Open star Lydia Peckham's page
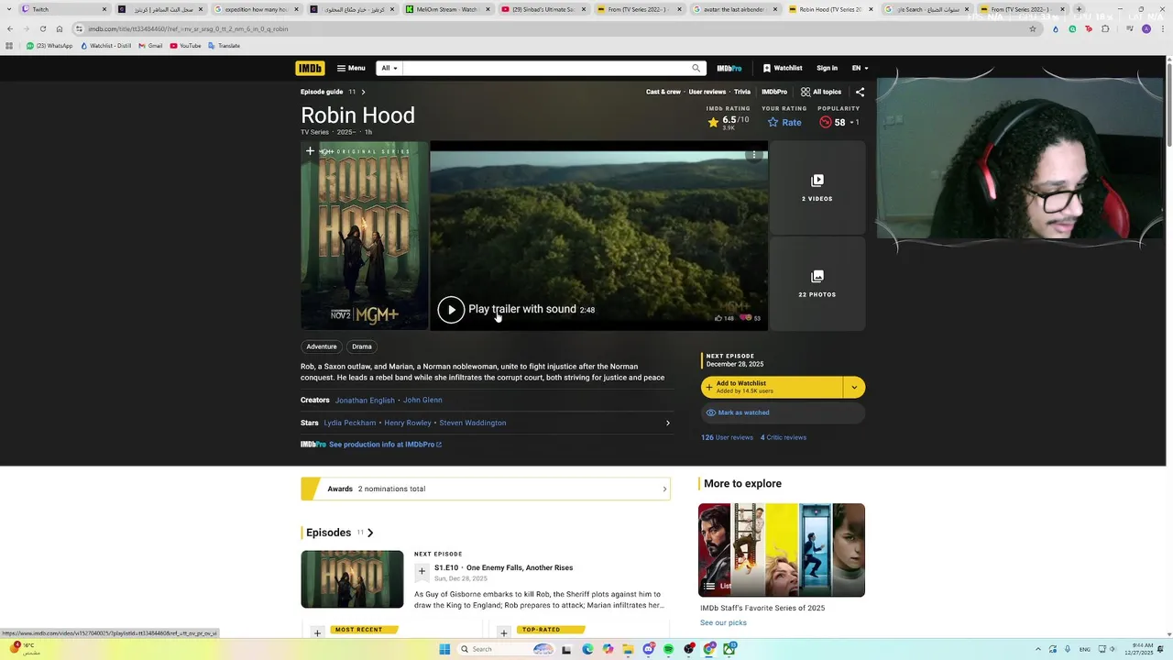The height and width of the screenshot is (660, 1173). [350, 423]
